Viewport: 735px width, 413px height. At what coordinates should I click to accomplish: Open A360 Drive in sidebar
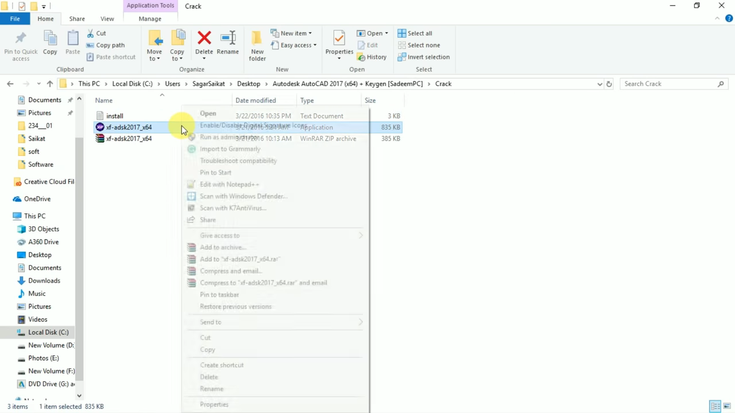point(44,241)
